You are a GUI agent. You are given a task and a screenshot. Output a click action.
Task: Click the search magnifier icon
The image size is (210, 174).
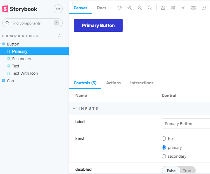tap(7, 23)
